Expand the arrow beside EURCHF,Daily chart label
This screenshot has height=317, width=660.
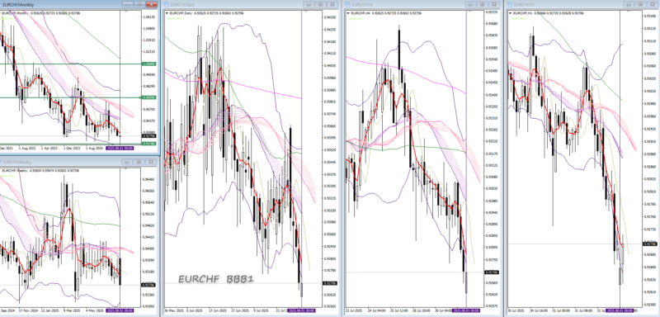click(x=167, y=13)
